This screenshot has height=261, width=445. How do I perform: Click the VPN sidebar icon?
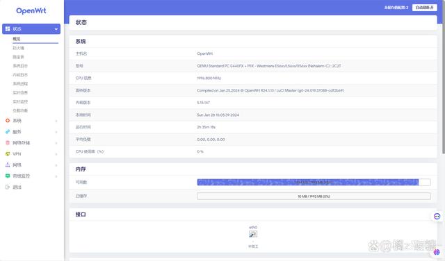pos(8,154)
